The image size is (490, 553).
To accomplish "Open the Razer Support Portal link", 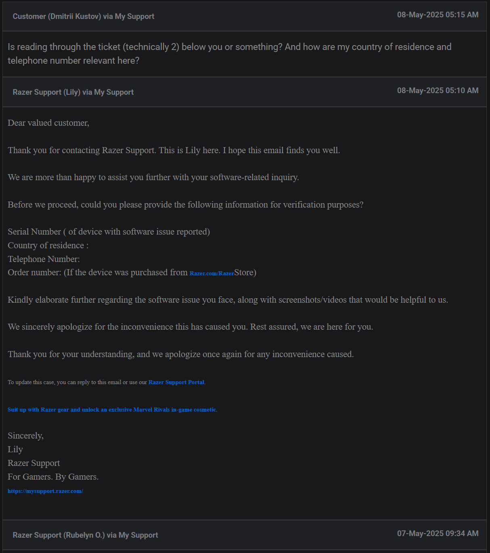I will point(176,382).
